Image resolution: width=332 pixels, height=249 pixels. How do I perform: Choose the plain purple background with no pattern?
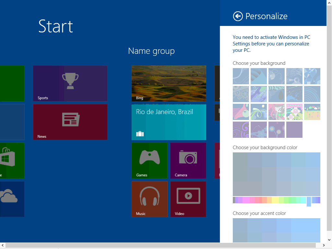(x=294, y=130)
